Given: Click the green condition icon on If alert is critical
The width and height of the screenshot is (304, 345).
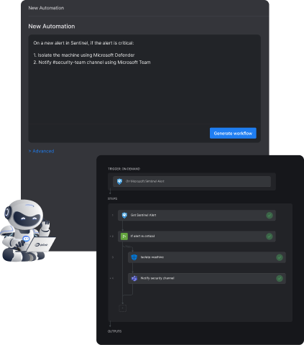Looking at the screenshot, I should click(x=124, y=236).
